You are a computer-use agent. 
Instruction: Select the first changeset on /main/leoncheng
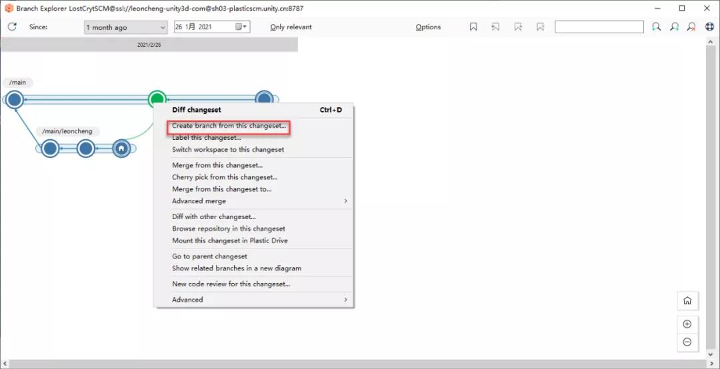click(x=50, y=149)
